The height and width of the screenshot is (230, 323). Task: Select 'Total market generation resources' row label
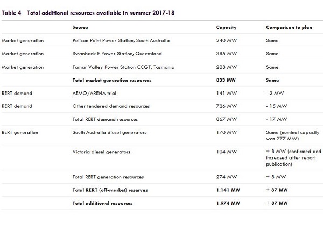(x=112, y=80)
